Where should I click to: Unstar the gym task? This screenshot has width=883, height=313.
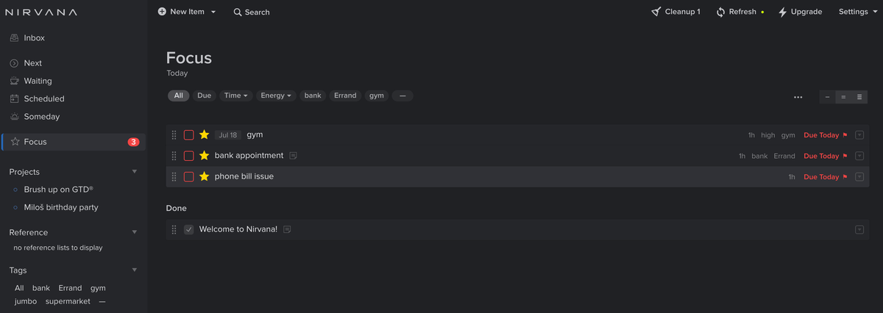click(205, 135)
